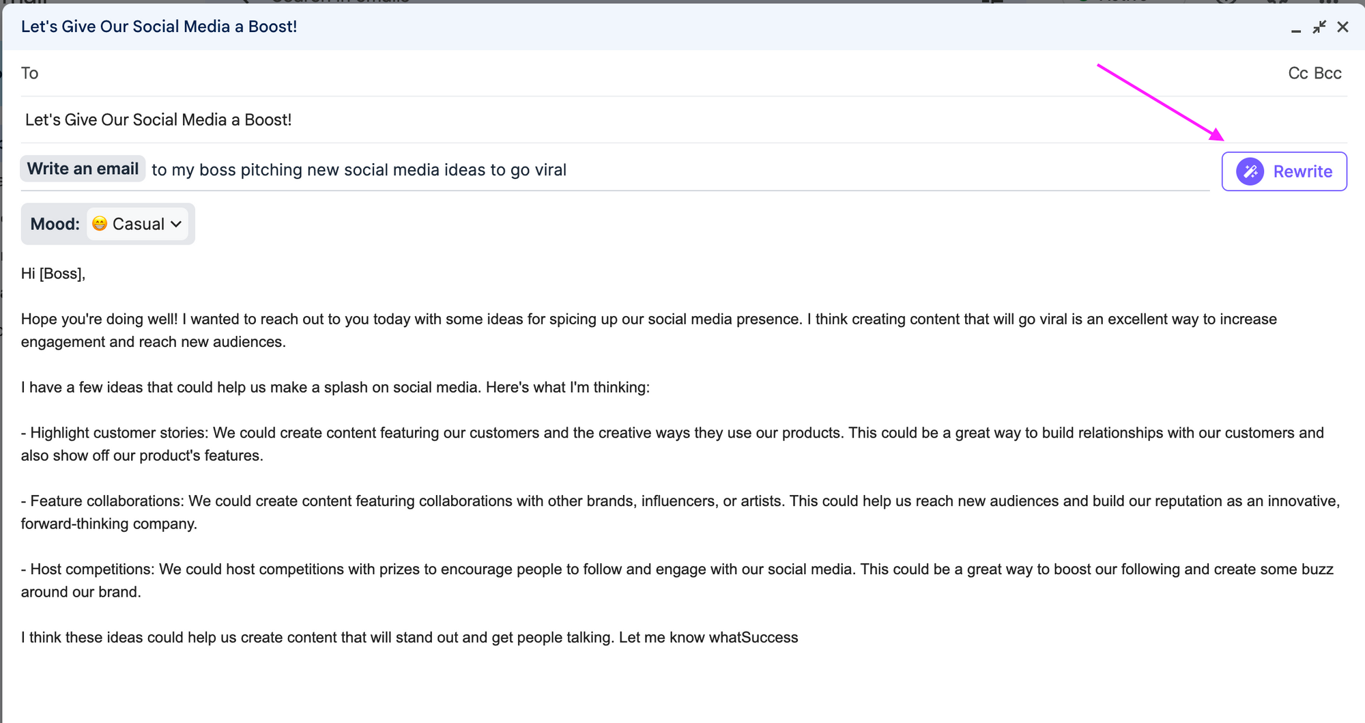
Task: Exit full screen with the collapse arrows icon
Action: [1319, 27]
